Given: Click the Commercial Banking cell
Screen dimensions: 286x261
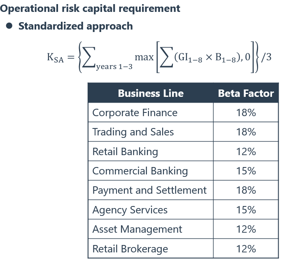Looking at the screenshot, I should click(x=140, y=171).
